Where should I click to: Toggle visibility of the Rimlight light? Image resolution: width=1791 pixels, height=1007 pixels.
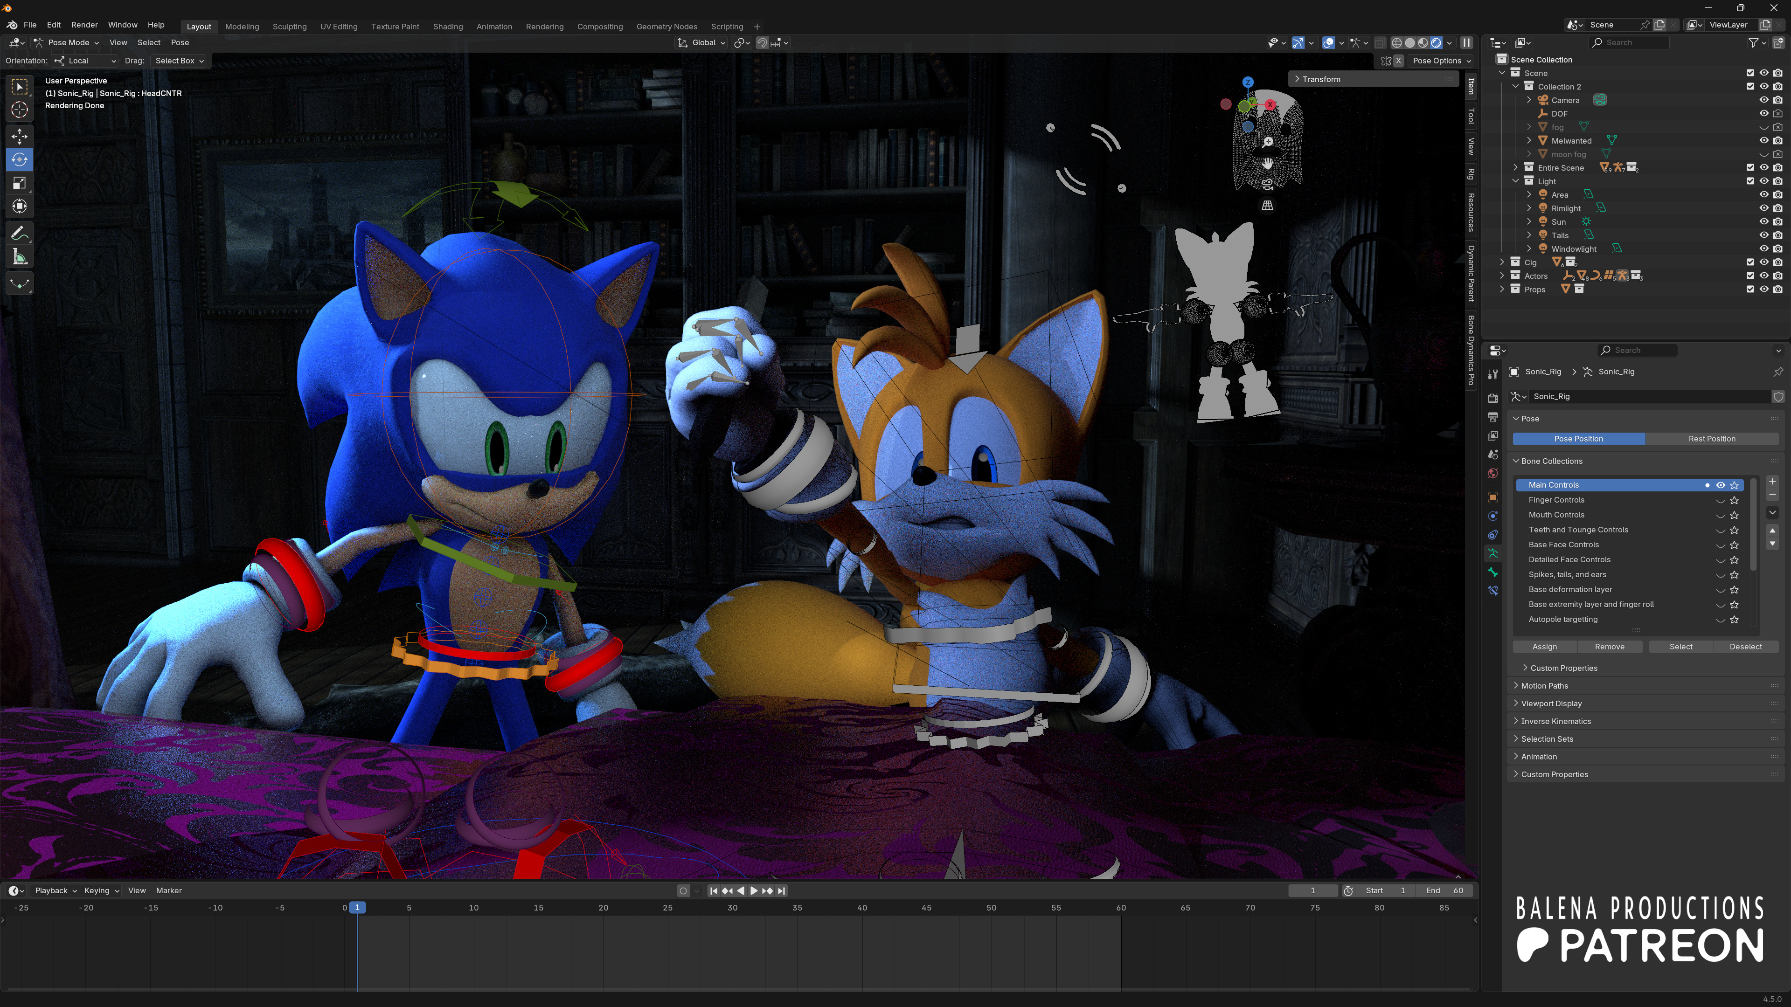coord(1764,208)
